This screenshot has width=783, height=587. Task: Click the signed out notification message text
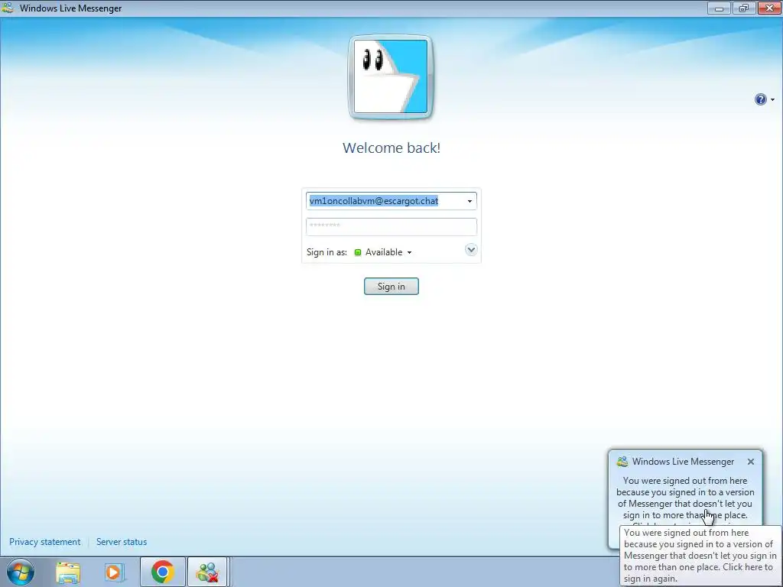[x=684, y=498]
